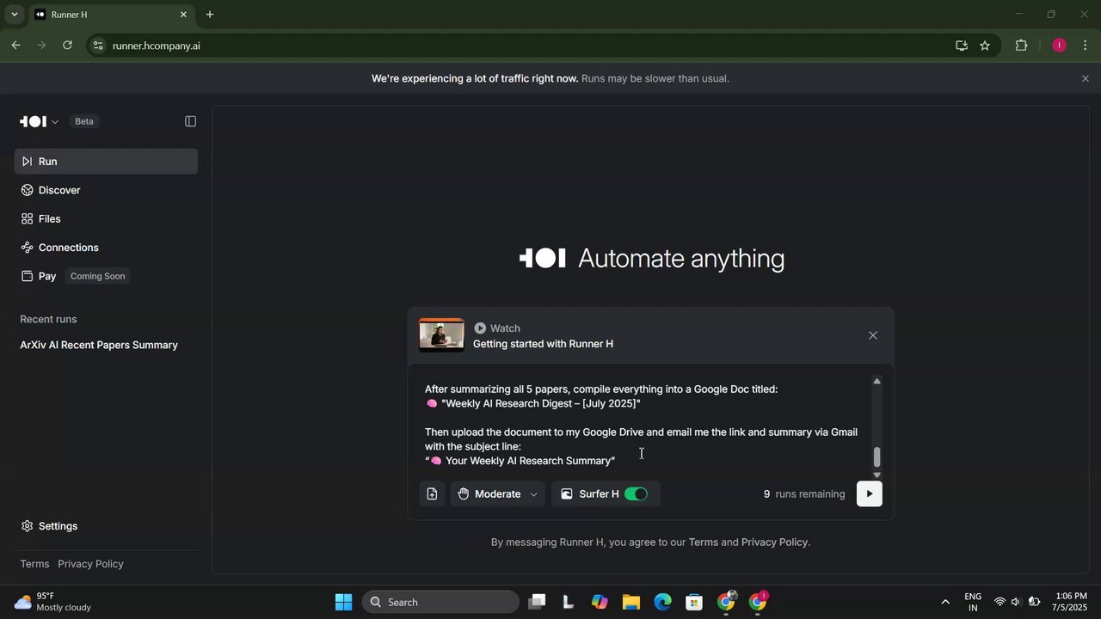This screenshot has height=619, width=1101.
Task: Open the Chrome three-dot menu
Action: [x=1086, y=46]
